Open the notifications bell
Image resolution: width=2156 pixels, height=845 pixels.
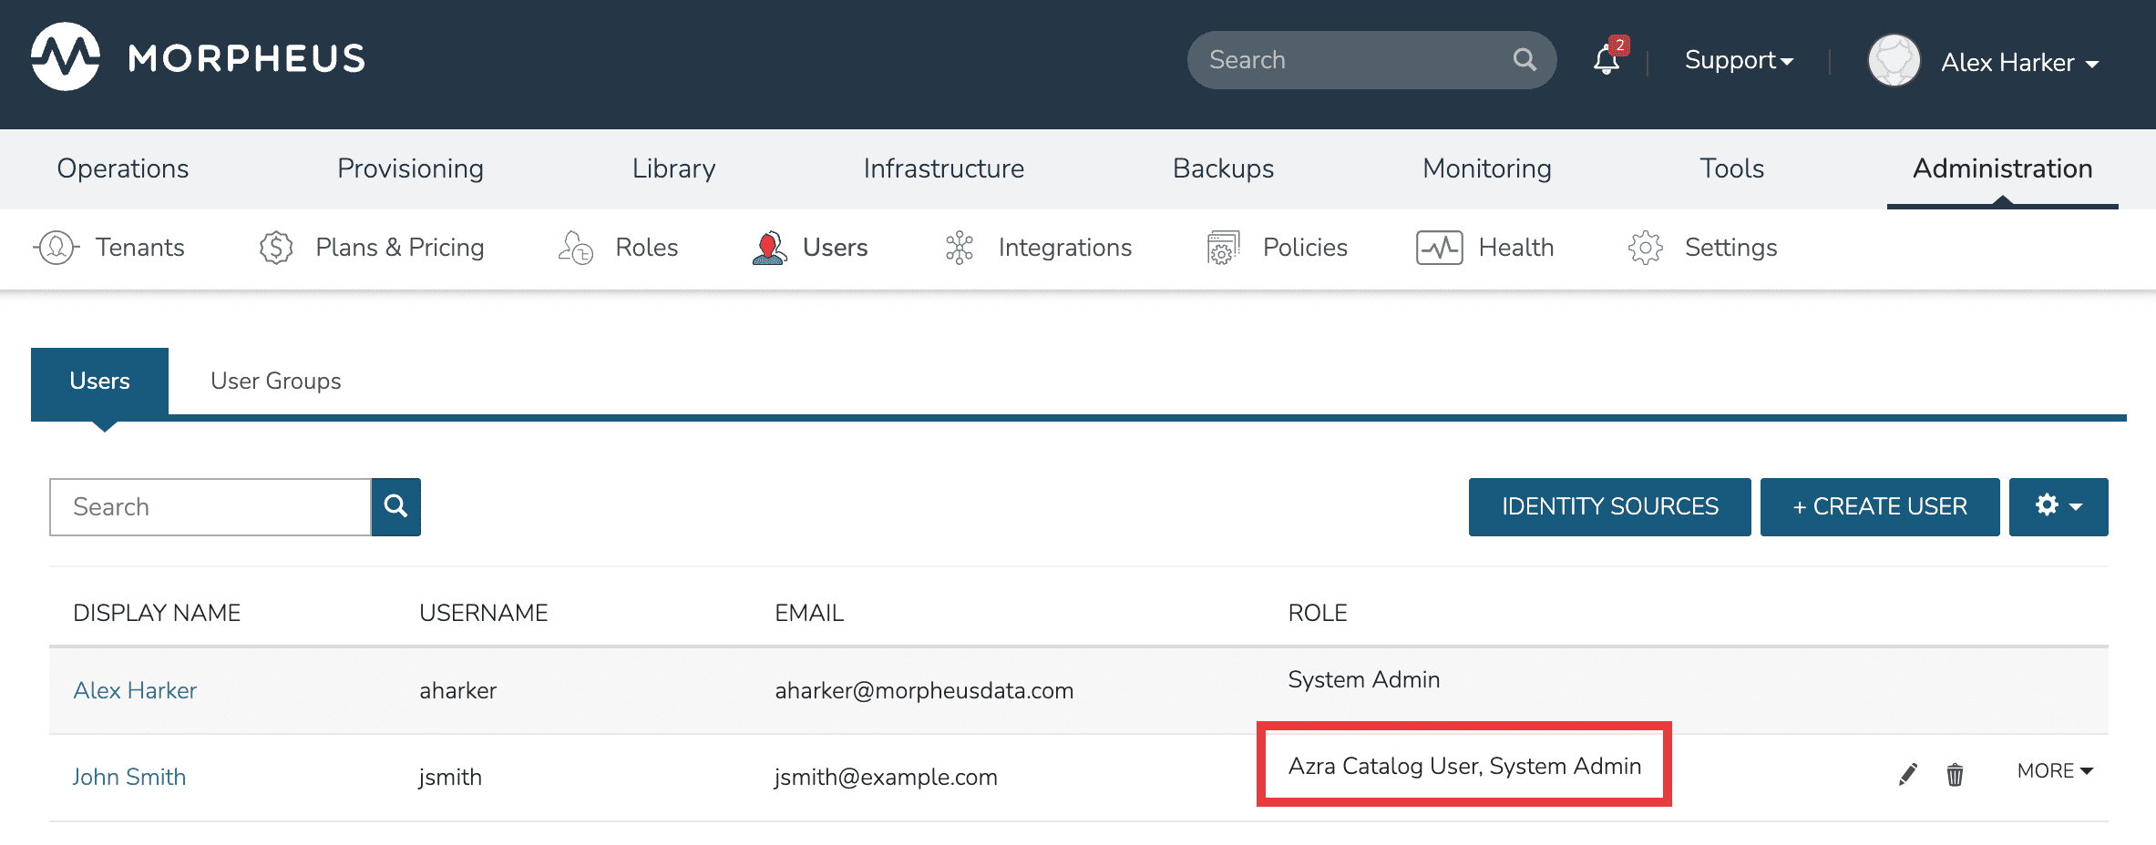point(1607,60)
